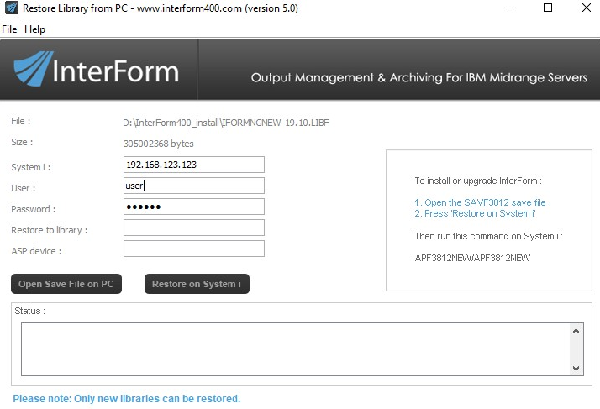Click status box scroll down arrow
This screenshot has height=409, width=600.
[x=576, y=369]
